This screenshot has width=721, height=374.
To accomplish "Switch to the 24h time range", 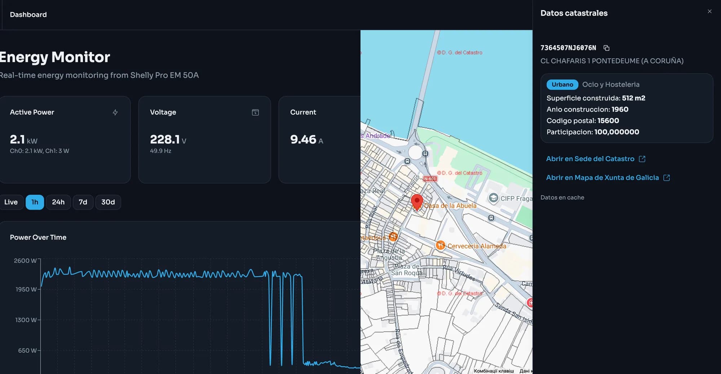I will coord(58,202).
